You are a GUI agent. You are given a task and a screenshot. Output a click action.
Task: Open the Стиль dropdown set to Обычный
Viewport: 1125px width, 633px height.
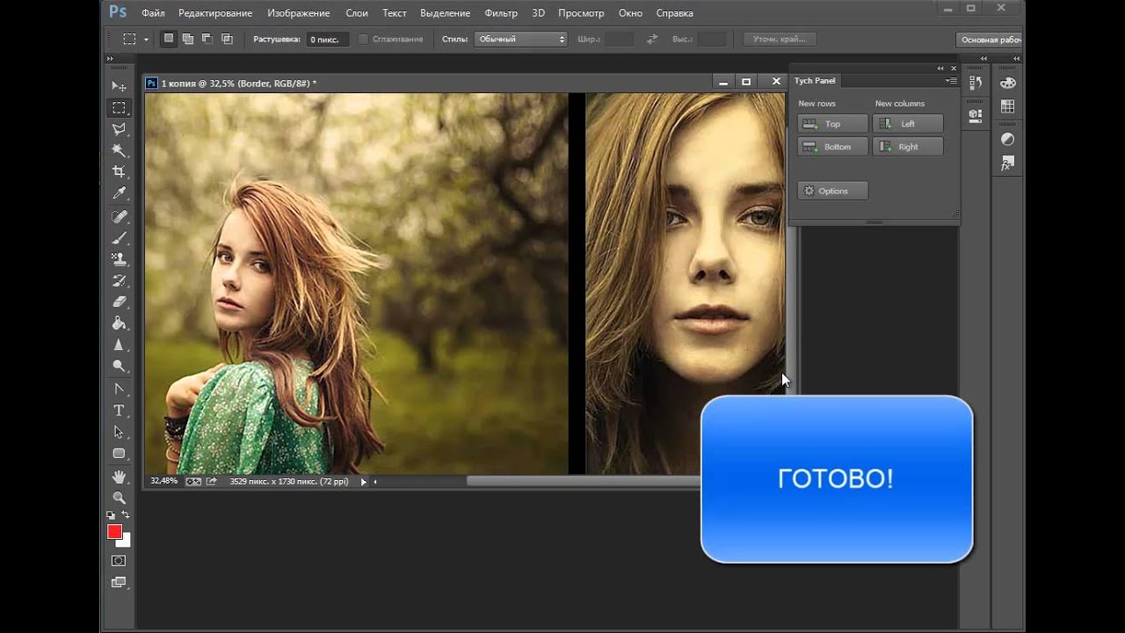coord(520,40)
